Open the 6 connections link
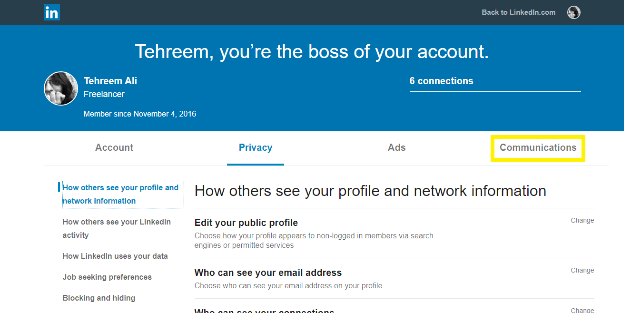Image resolution: width=631 pixels, height=313 pixels. 442,81
